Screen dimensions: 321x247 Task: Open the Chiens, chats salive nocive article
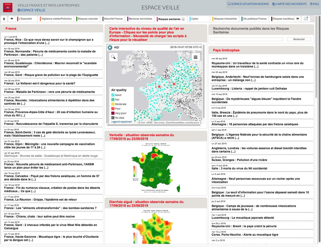39,217
